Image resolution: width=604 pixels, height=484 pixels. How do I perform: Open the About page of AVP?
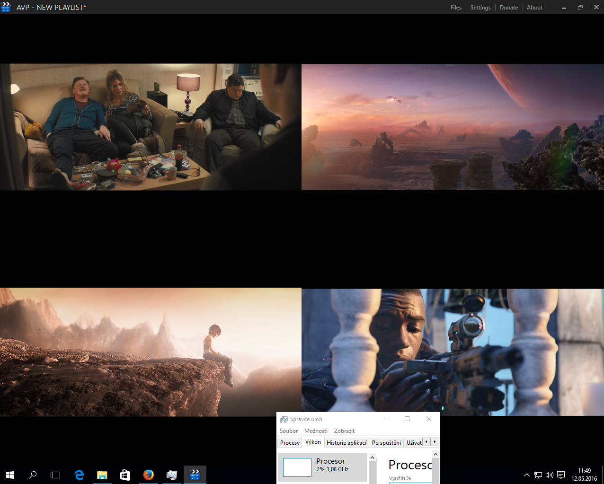click(x=535, y=8)
